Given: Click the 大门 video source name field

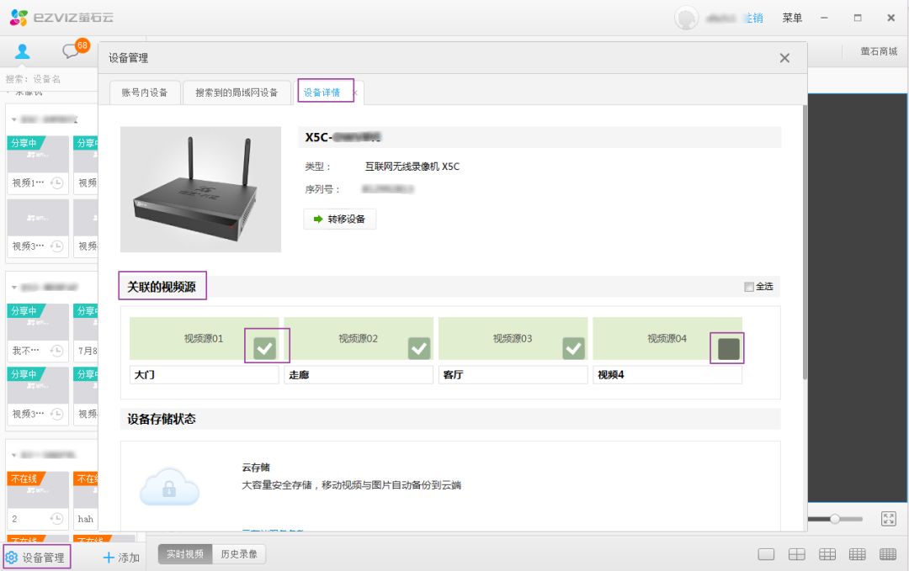Looking at the screenshot, I should [204, 375].
